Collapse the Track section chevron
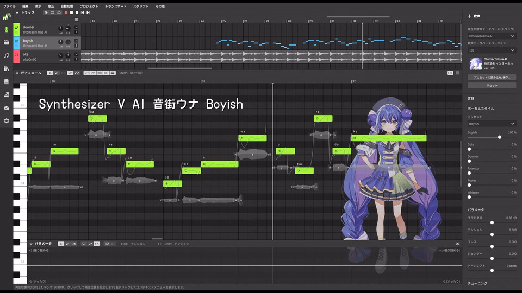This screenshot has width=522, height=293. pyautogui.click(x=17, y=12)
